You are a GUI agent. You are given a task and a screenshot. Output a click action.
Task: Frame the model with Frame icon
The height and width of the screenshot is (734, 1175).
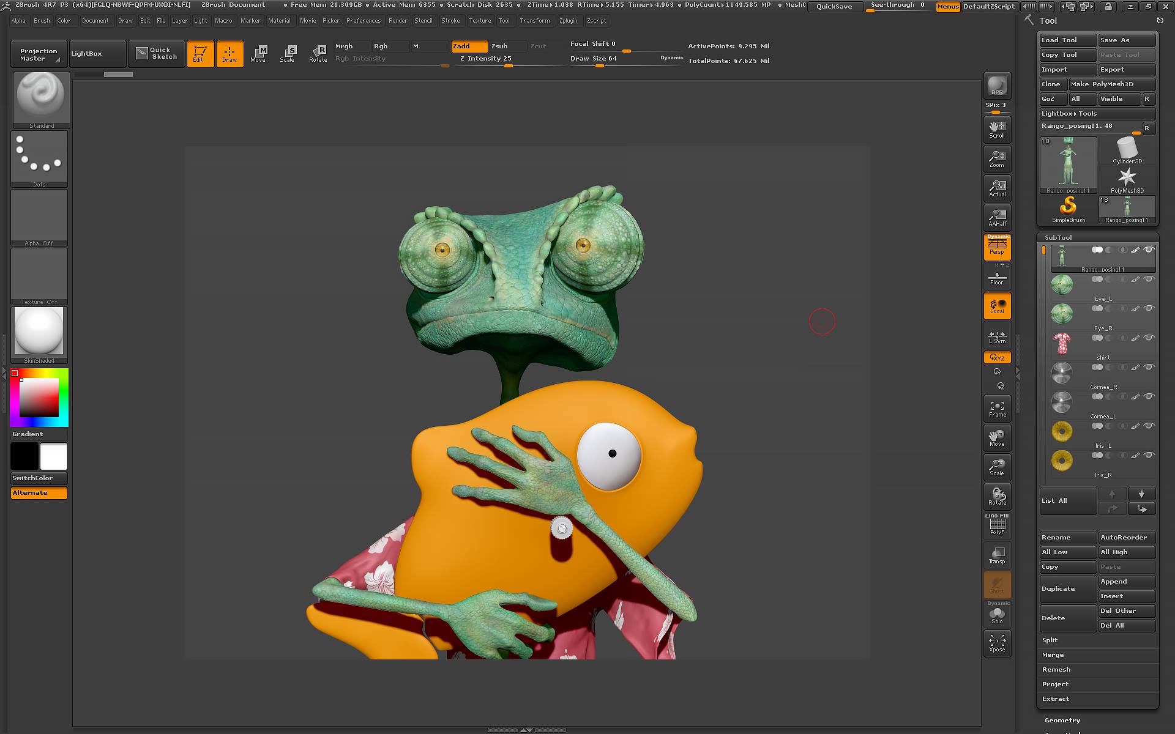tap(997, 409)
